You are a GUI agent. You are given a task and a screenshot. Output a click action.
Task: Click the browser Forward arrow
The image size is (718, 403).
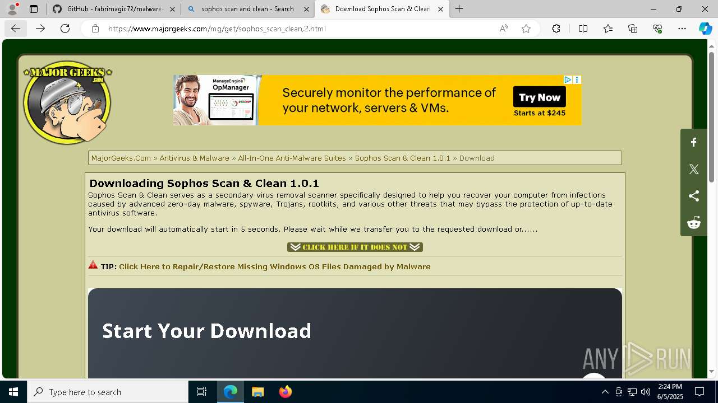pyautogui.click(x=40, y=29)
